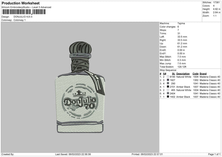Image resolution: width=222 pixels, height=157 pixels.
Task: Click the swatch beside stitch count 290
Action: (x=168, y=83)
